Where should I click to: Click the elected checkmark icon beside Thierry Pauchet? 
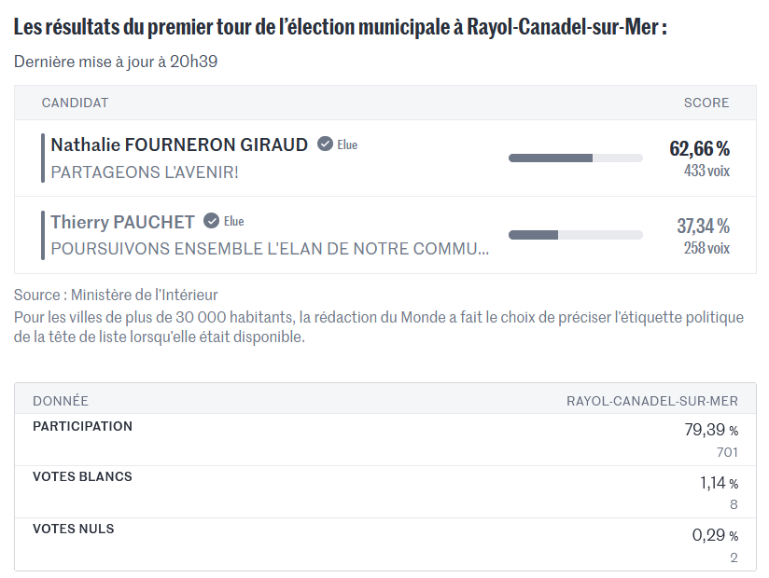(x=212, y=221)
